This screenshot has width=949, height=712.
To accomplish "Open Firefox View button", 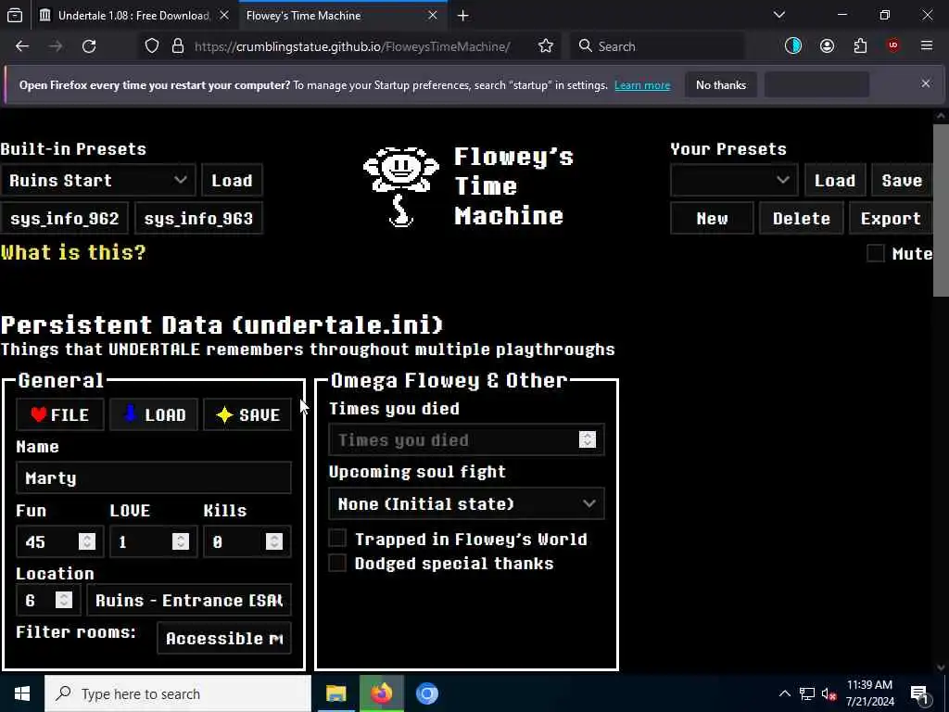I will [15, 15].
